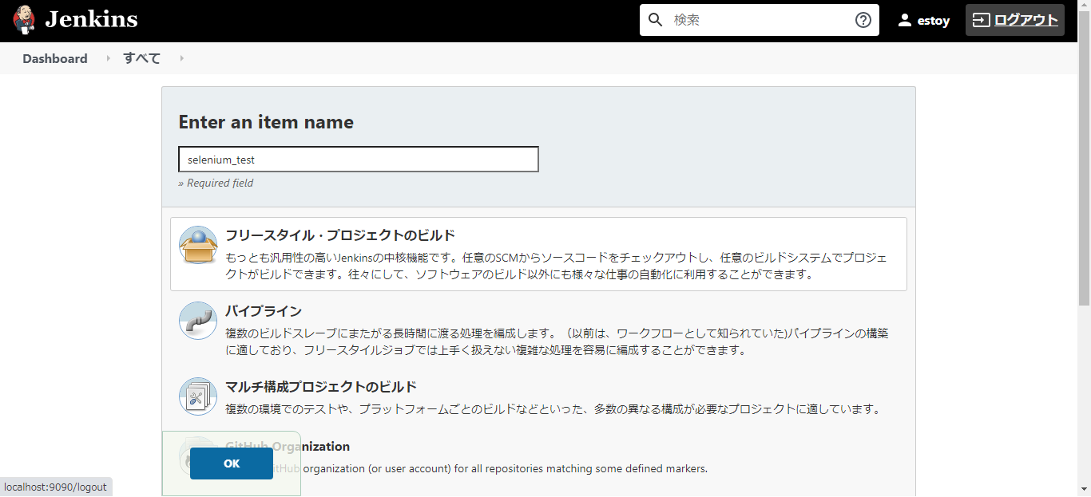The image size is (1091, 497).
Task: Click the logout arrow icon
Action: 981,20
